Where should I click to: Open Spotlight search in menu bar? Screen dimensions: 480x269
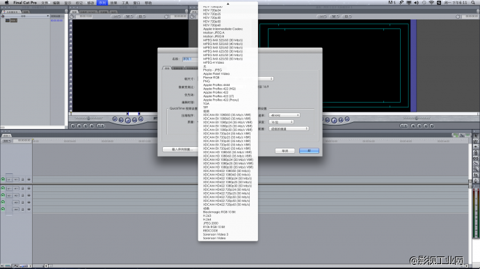click(x=473, y=3)
